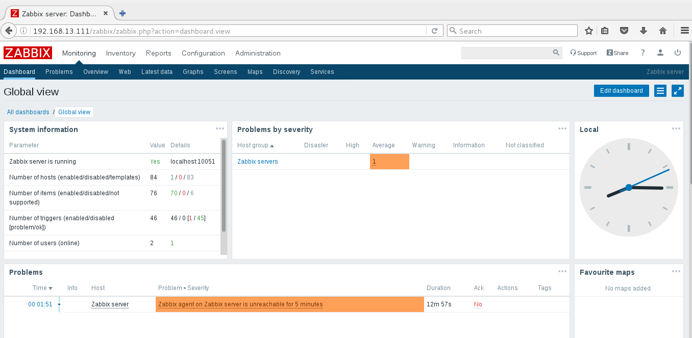Open Zabbix Share link
Screen dimensions: 692x338
point(617,53)
